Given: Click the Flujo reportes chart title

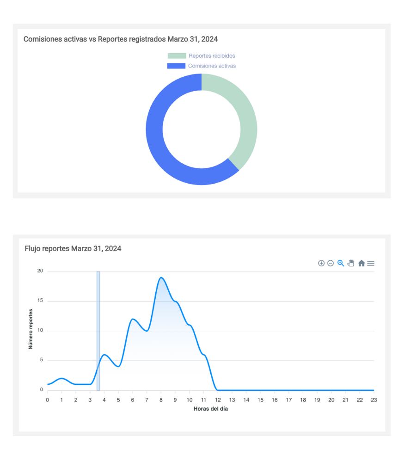Looking at the screenshot, I should coord(73,249).
